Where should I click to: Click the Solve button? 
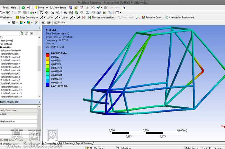(x=39, y=8)
